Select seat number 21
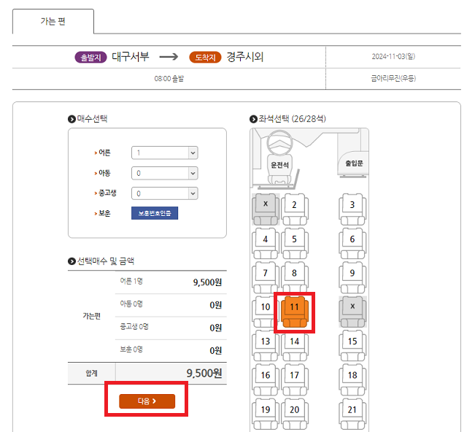Image resolution: width=475 pixels, height=432 pixels. tap(352, 414)
